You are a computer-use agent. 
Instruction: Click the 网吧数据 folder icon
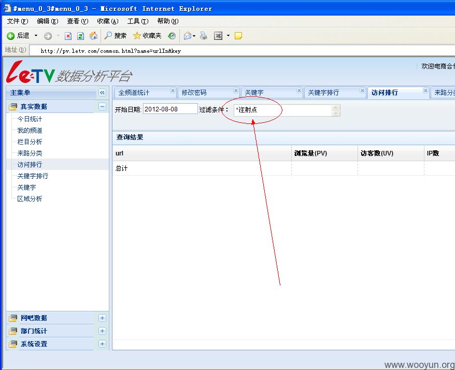coord(13,318)
